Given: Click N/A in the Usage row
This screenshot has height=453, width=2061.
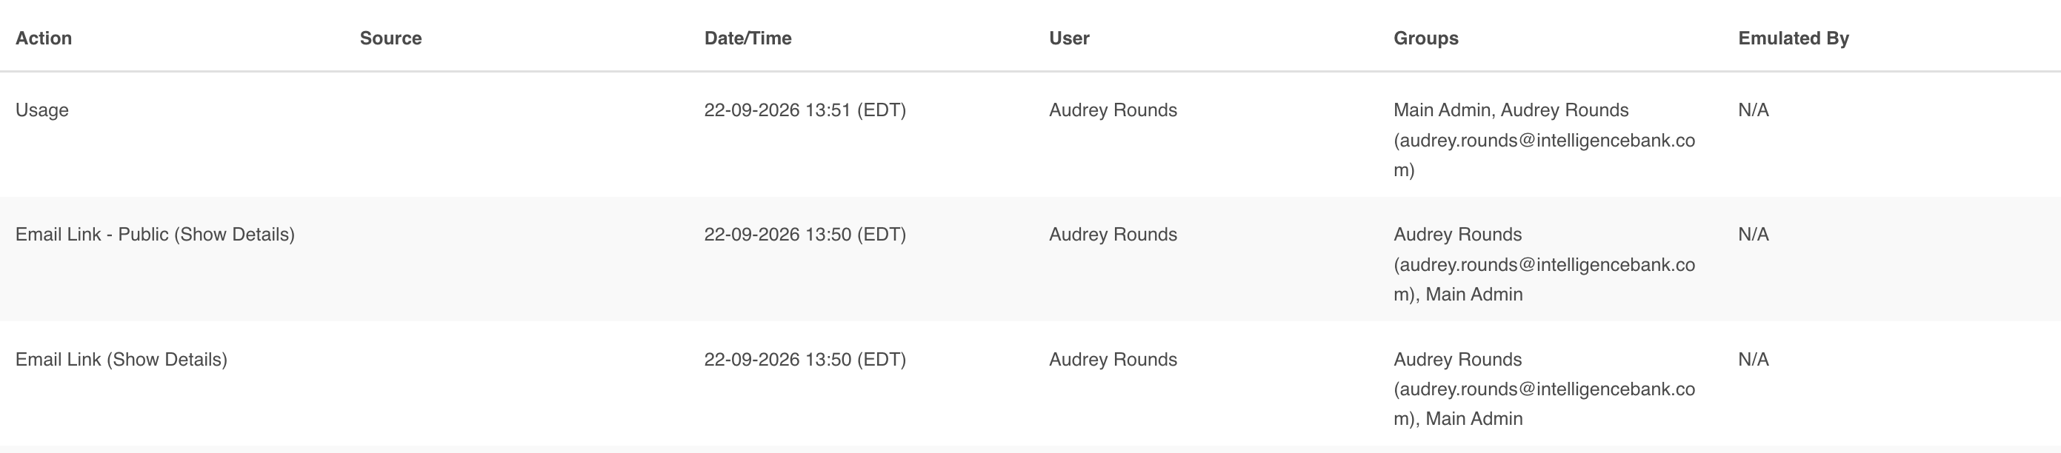Looking at the screenshot, I should [1753, 110].
